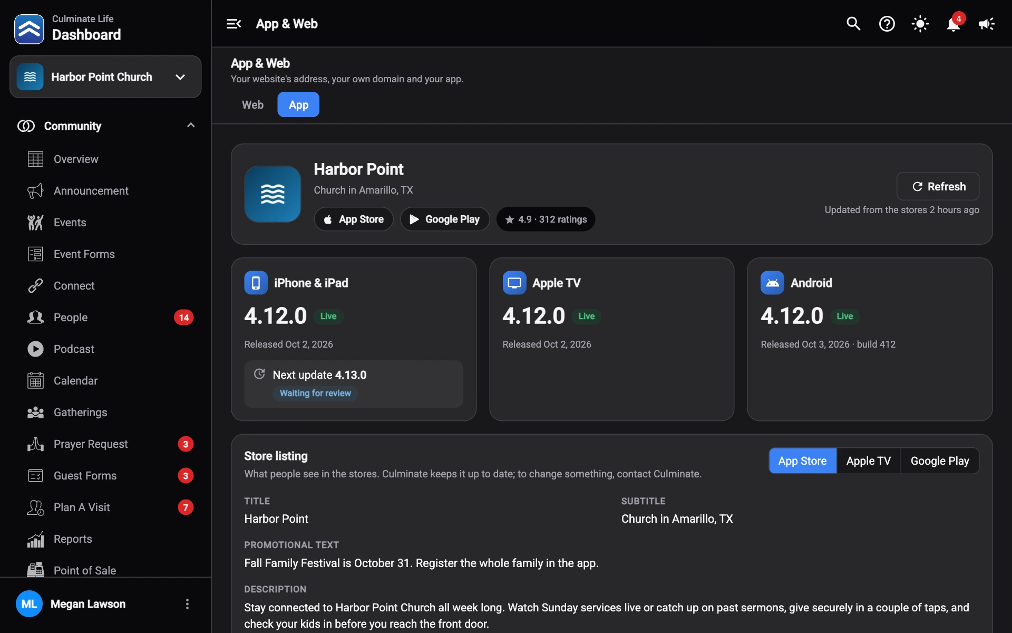Click the Plan A Visit icon

[35, 507]
